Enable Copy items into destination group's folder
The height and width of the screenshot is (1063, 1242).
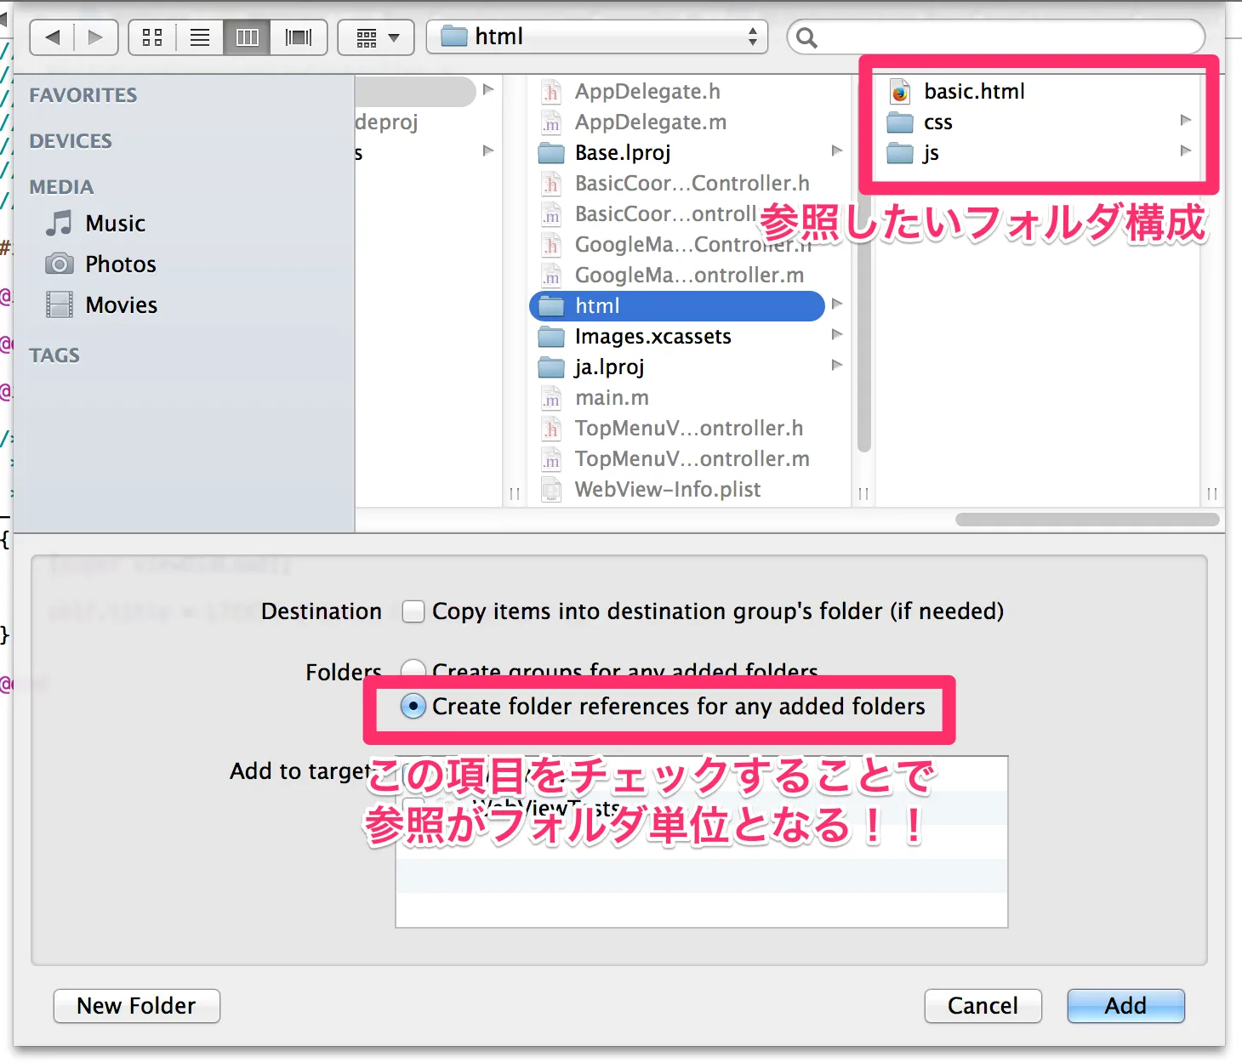(x=413, y=611)
